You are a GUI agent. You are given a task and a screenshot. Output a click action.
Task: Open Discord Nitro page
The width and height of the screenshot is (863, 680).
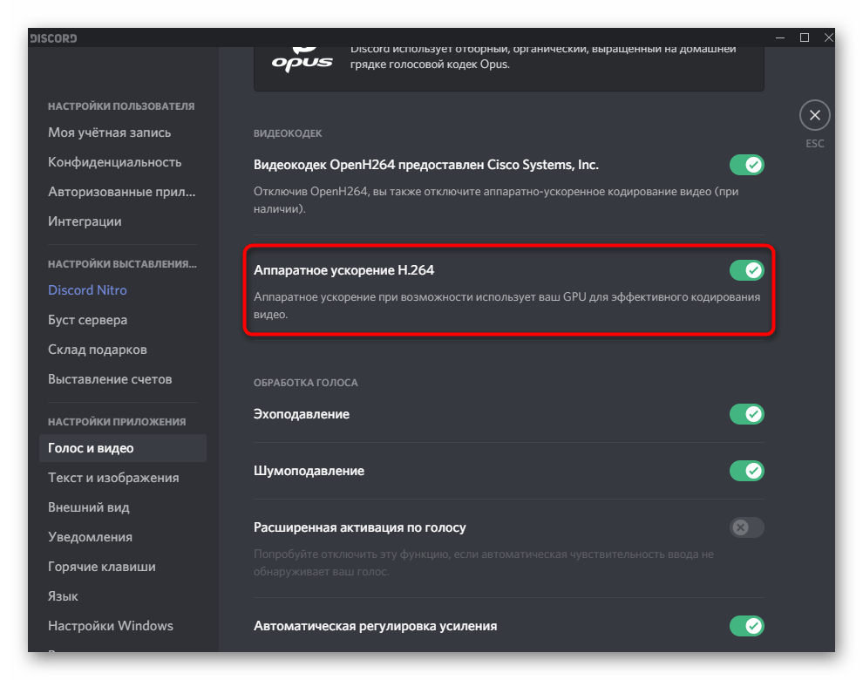[87, 290]
